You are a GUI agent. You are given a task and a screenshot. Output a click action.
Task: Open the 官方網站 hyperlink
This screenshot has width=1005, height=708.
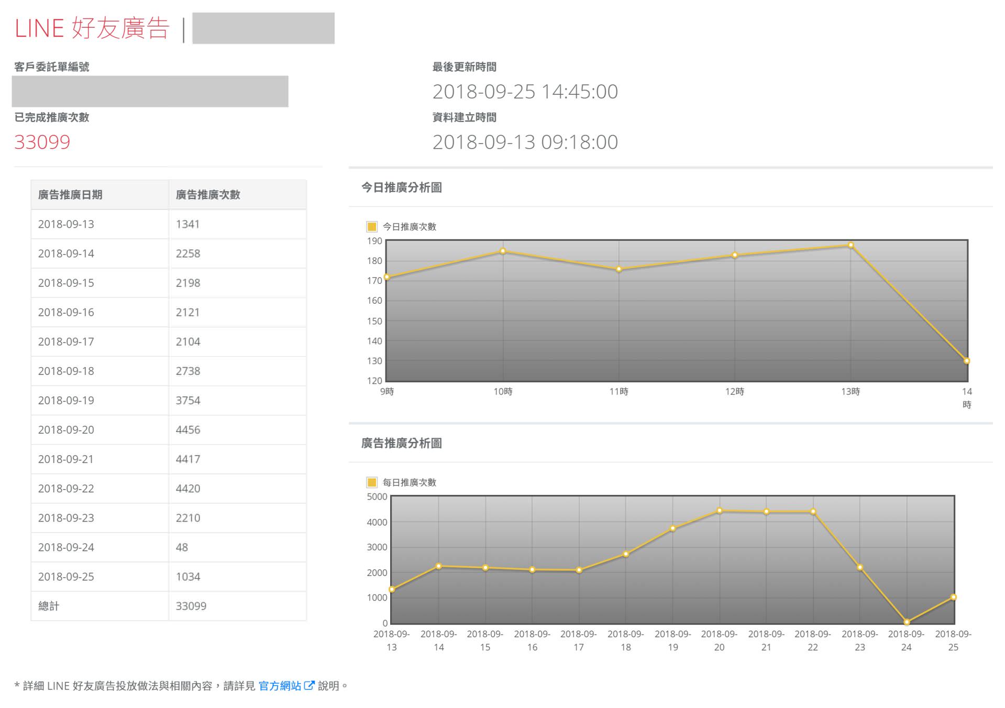(x=280, y=686)
